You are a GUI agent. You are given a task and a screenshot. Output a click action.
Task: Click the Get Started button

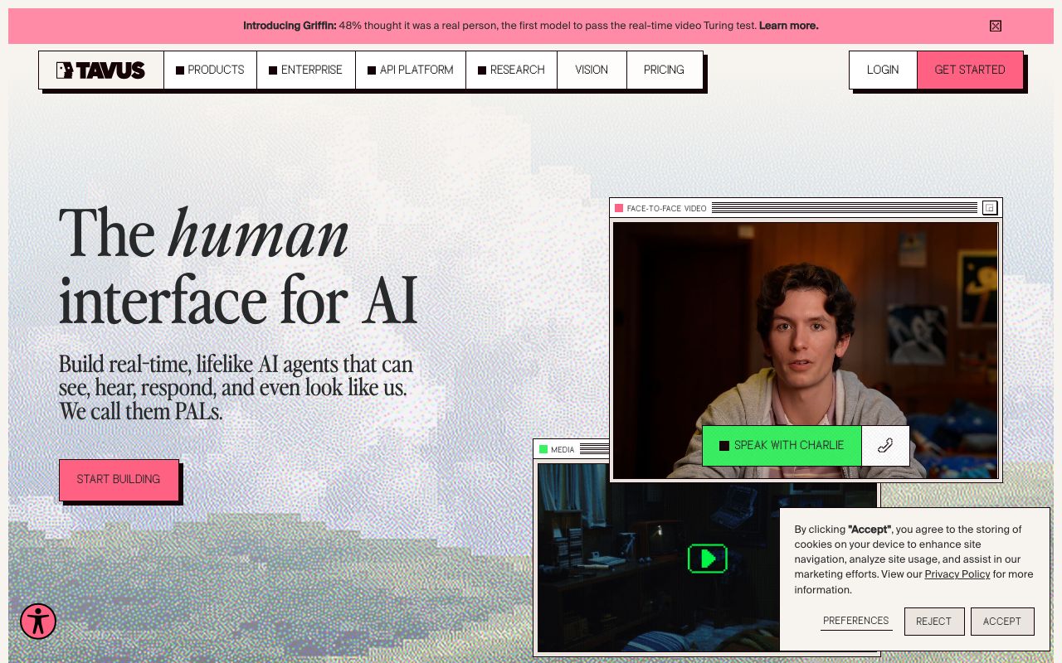[x=970, y=70]
